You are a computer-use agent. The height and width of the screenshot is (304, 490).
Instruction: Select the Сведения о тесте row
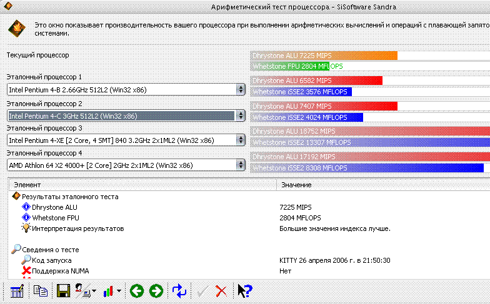click(x=249, y=250)
